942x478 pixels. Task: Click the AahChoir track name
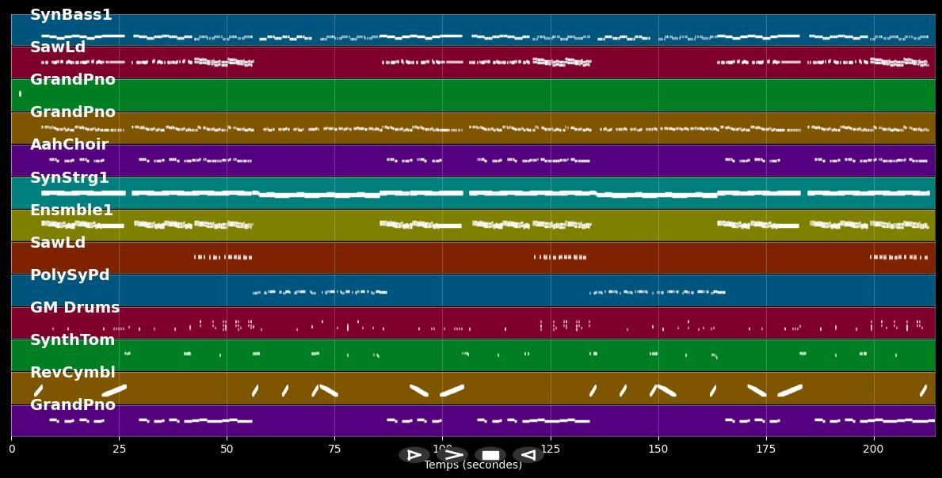(69, 145)
